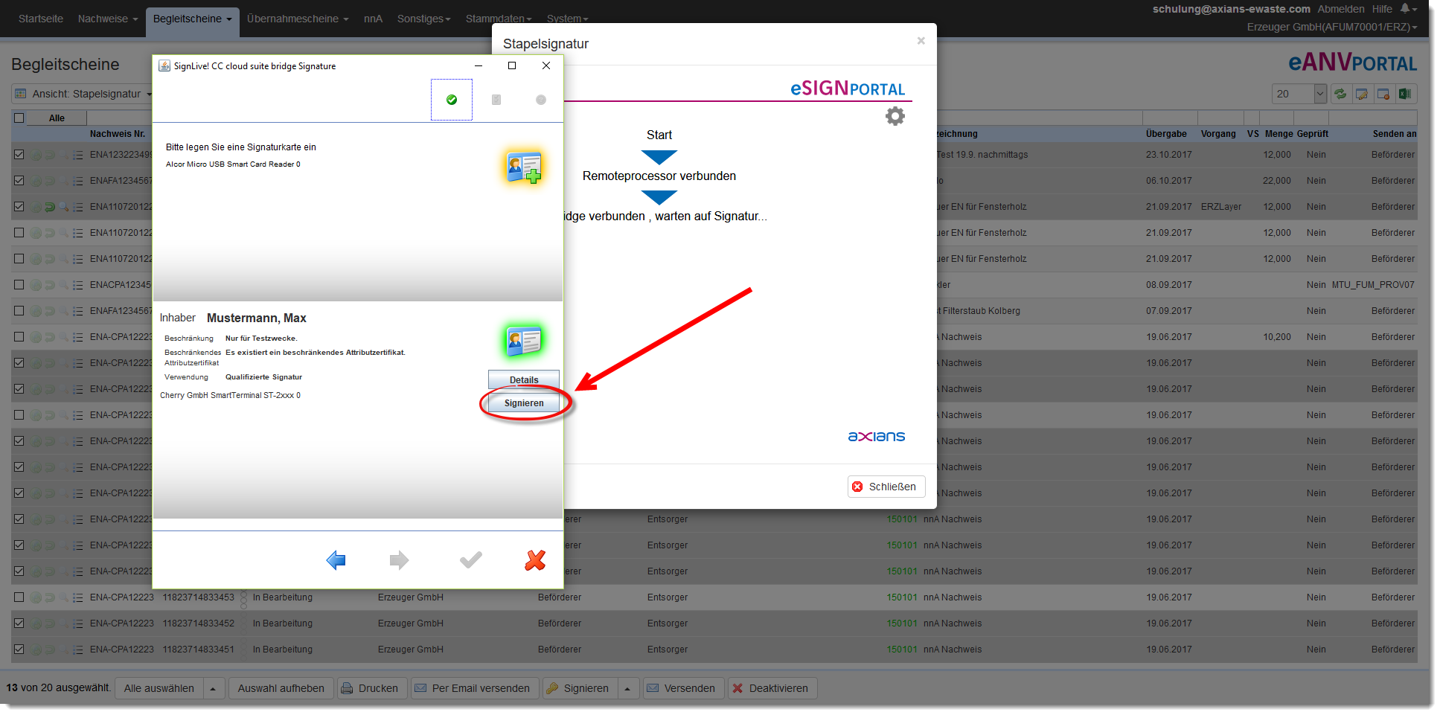The image size is (1440, 715).
Task: Go to Startseite in the top menu
Action: (x=41, y=19)
